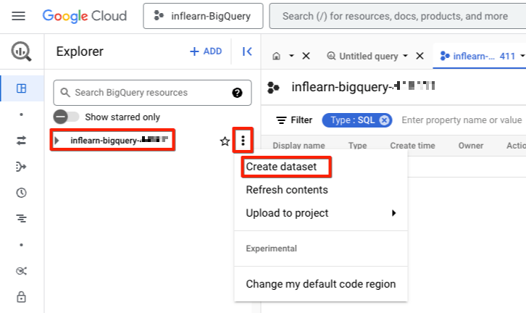Open the Dataform pipelines sidebar icon
Image resolution: width=526 pixels, height=313 pixels.
(21, 167)
